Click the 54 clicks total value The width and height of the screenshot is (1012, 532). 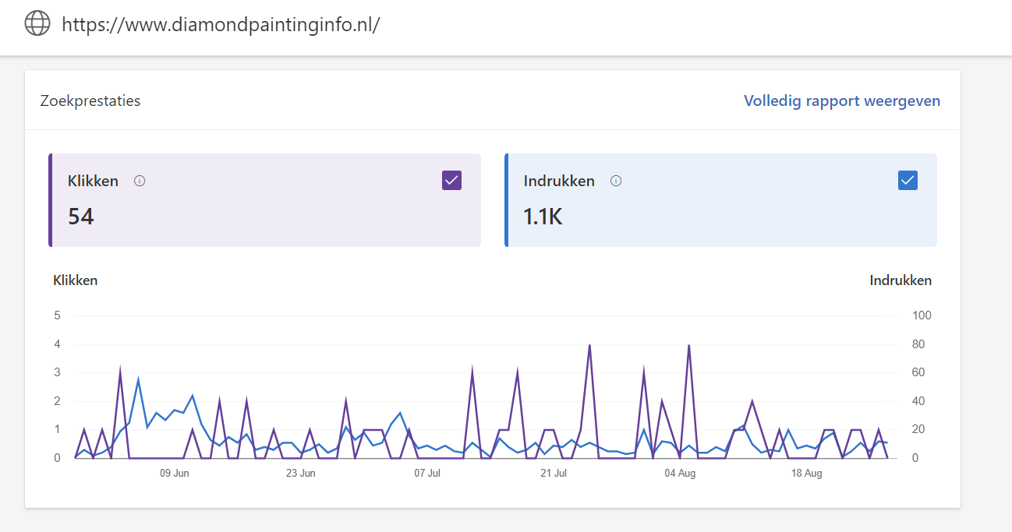(x=81, y=217)
